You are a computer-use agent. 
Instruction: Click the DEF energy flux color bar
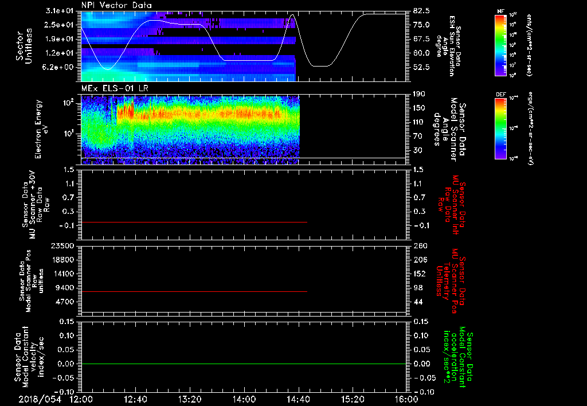click(x=500, y=128)
